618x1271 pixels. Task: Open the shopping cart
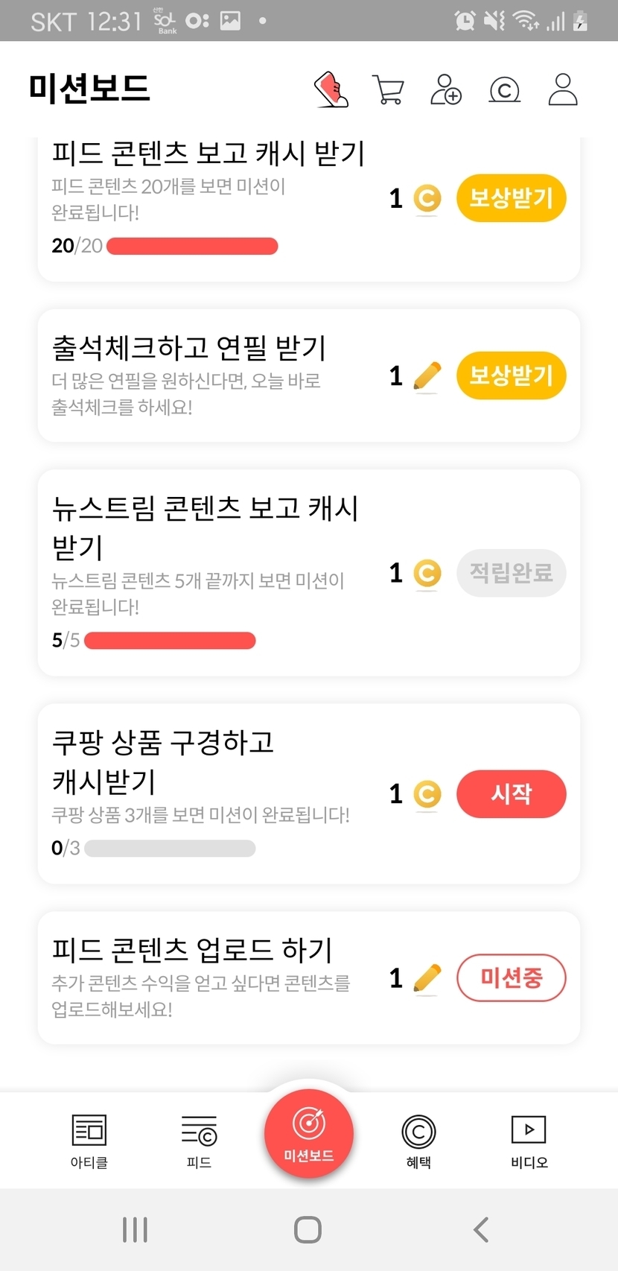pyautogui.click(x=388, y=90)
